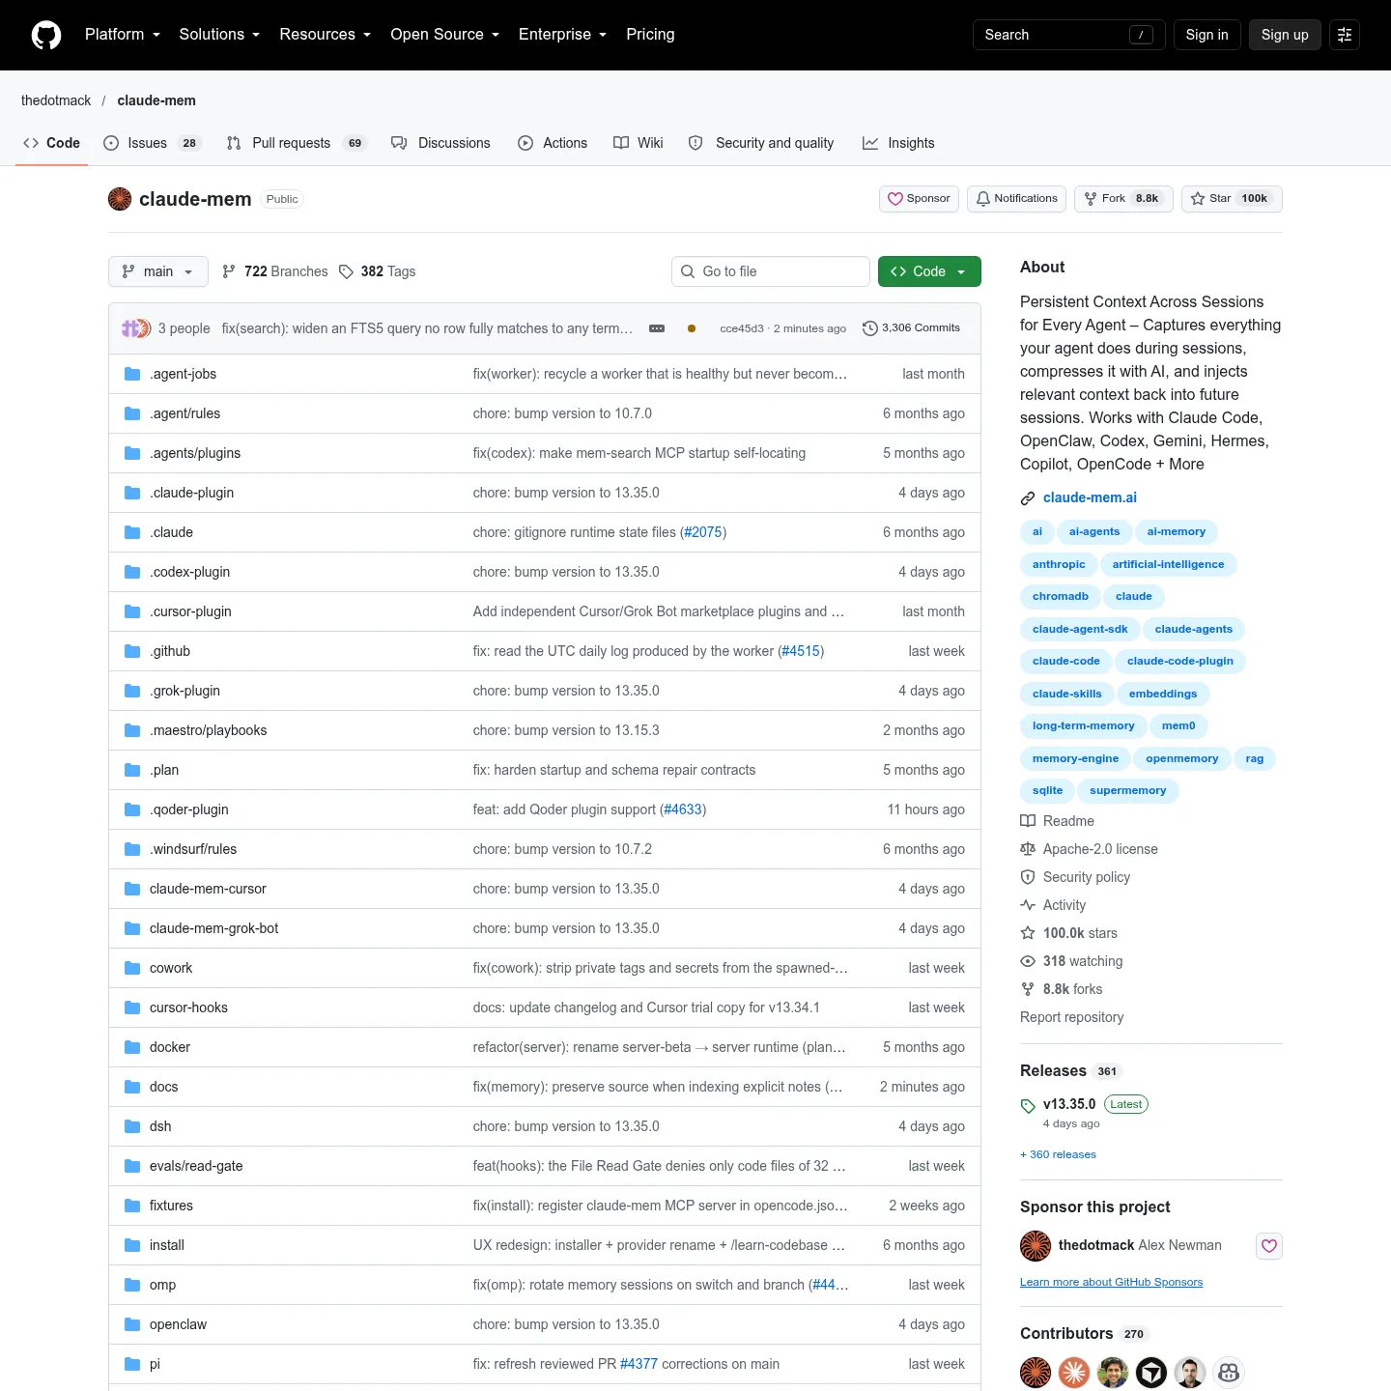Click the link icon next to claude-mem.ai
1391x1391 pixels.
(x=1028, y=498)
